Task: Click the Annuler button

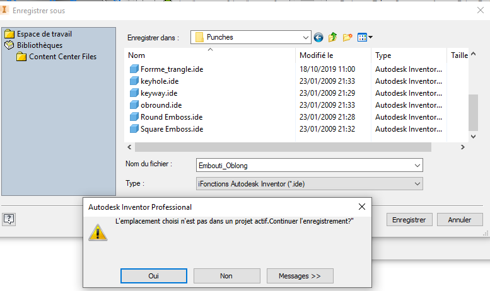Action: [460, 220]
